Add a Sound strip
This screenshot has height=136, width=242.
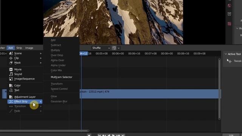25,74
